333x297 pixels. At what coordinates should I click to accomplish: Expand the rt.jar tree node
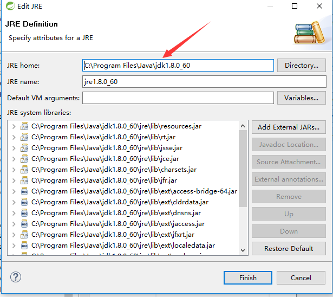click(x=14, y=137)
